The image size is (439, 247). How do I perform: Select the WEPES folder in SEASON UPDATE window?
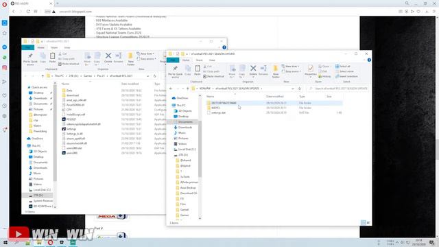[x=215, y=108]
